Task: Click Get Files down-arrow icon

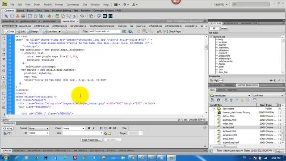Action: (226, 100)
